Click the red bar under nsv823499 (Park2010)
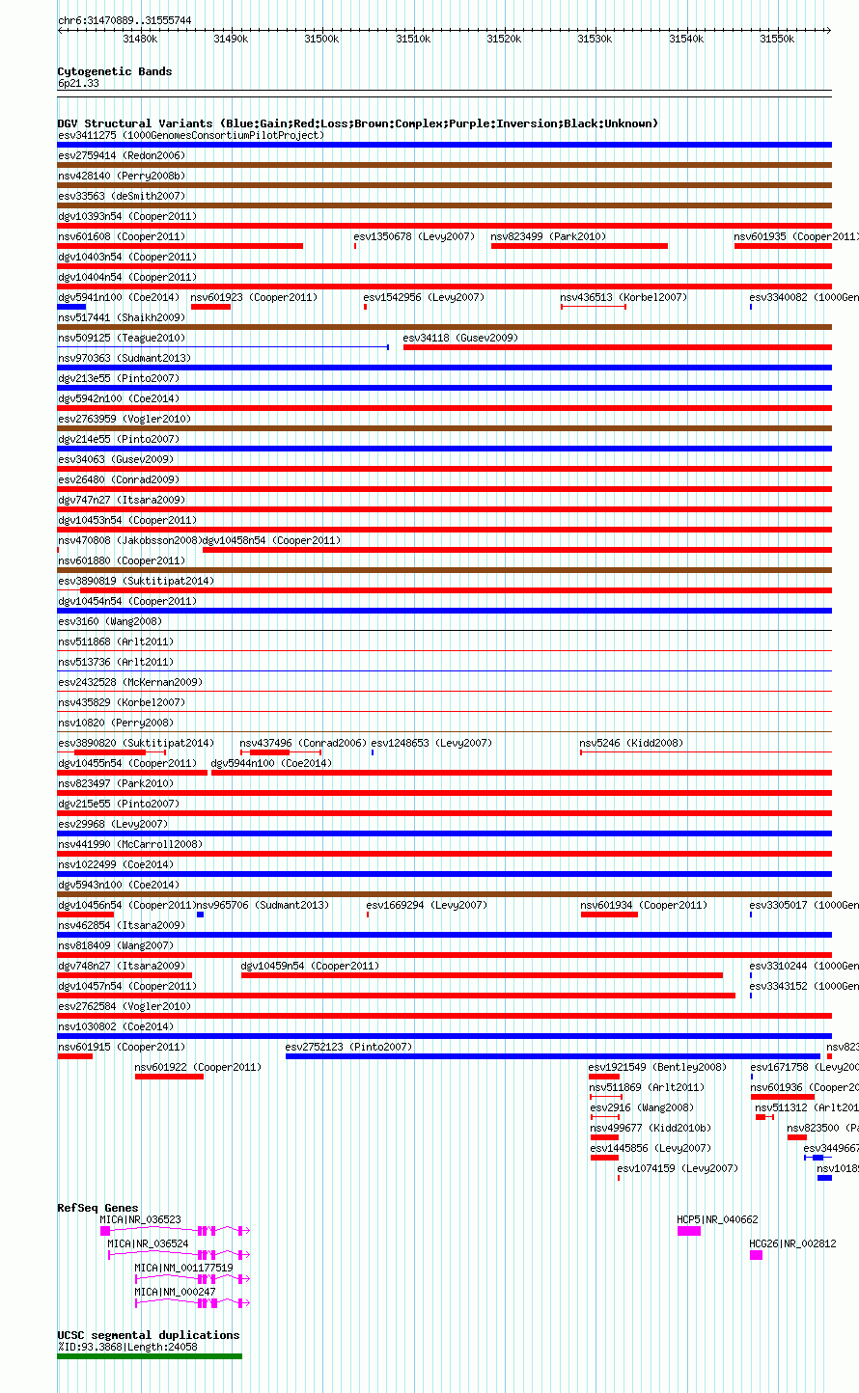The width and height of the screenshot is (859, 1393). tap(579, 246)
